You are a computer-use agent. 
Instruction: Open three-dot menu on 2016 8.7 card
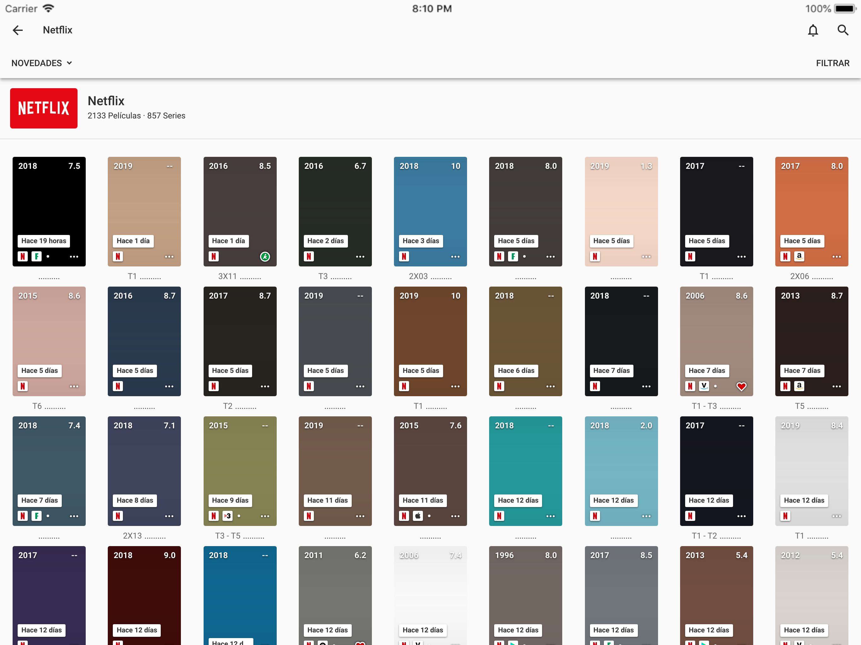pyautogui.click(x=169, y=386)
